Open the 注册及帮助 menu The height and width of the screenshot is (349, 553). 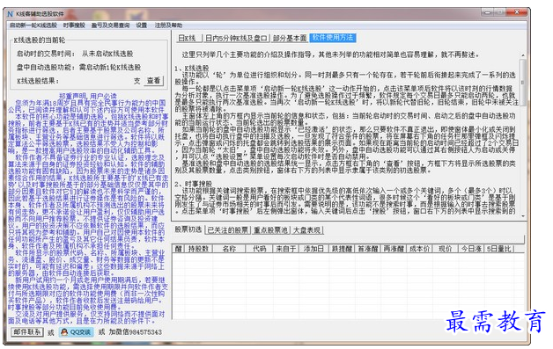[x=168, y=25]
